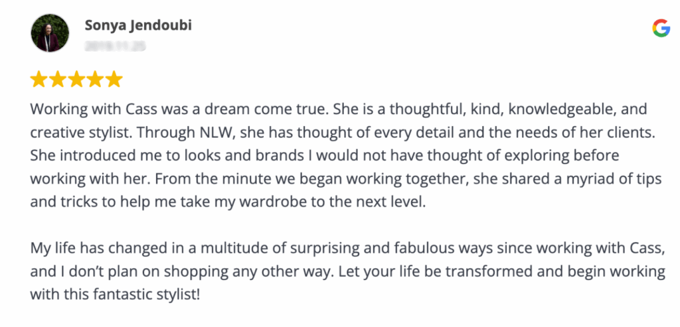The width and height of the screenshot is (680, 327).
Task: Open Sonya Jendoubi's profile avatar photo
Action: pyautogui.click(x=50, y=33)
